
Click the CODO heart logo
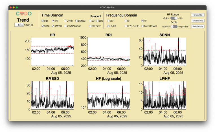[24, 13]
